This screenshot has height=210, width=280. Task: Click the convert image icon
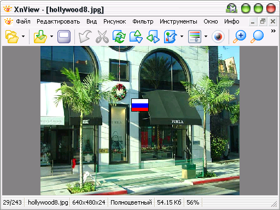coord(170,37)
